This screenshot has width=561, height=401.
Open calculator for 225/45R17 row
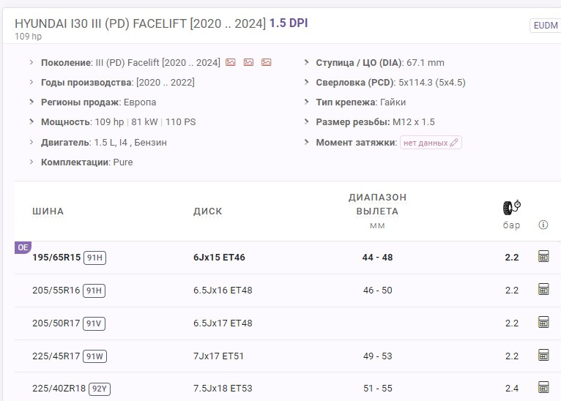(543, 355)
